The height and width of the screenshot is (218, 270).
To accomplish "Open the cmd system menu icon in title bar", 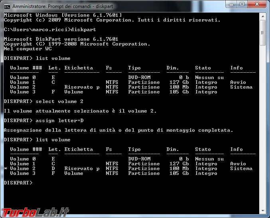I will click(7, 6).
